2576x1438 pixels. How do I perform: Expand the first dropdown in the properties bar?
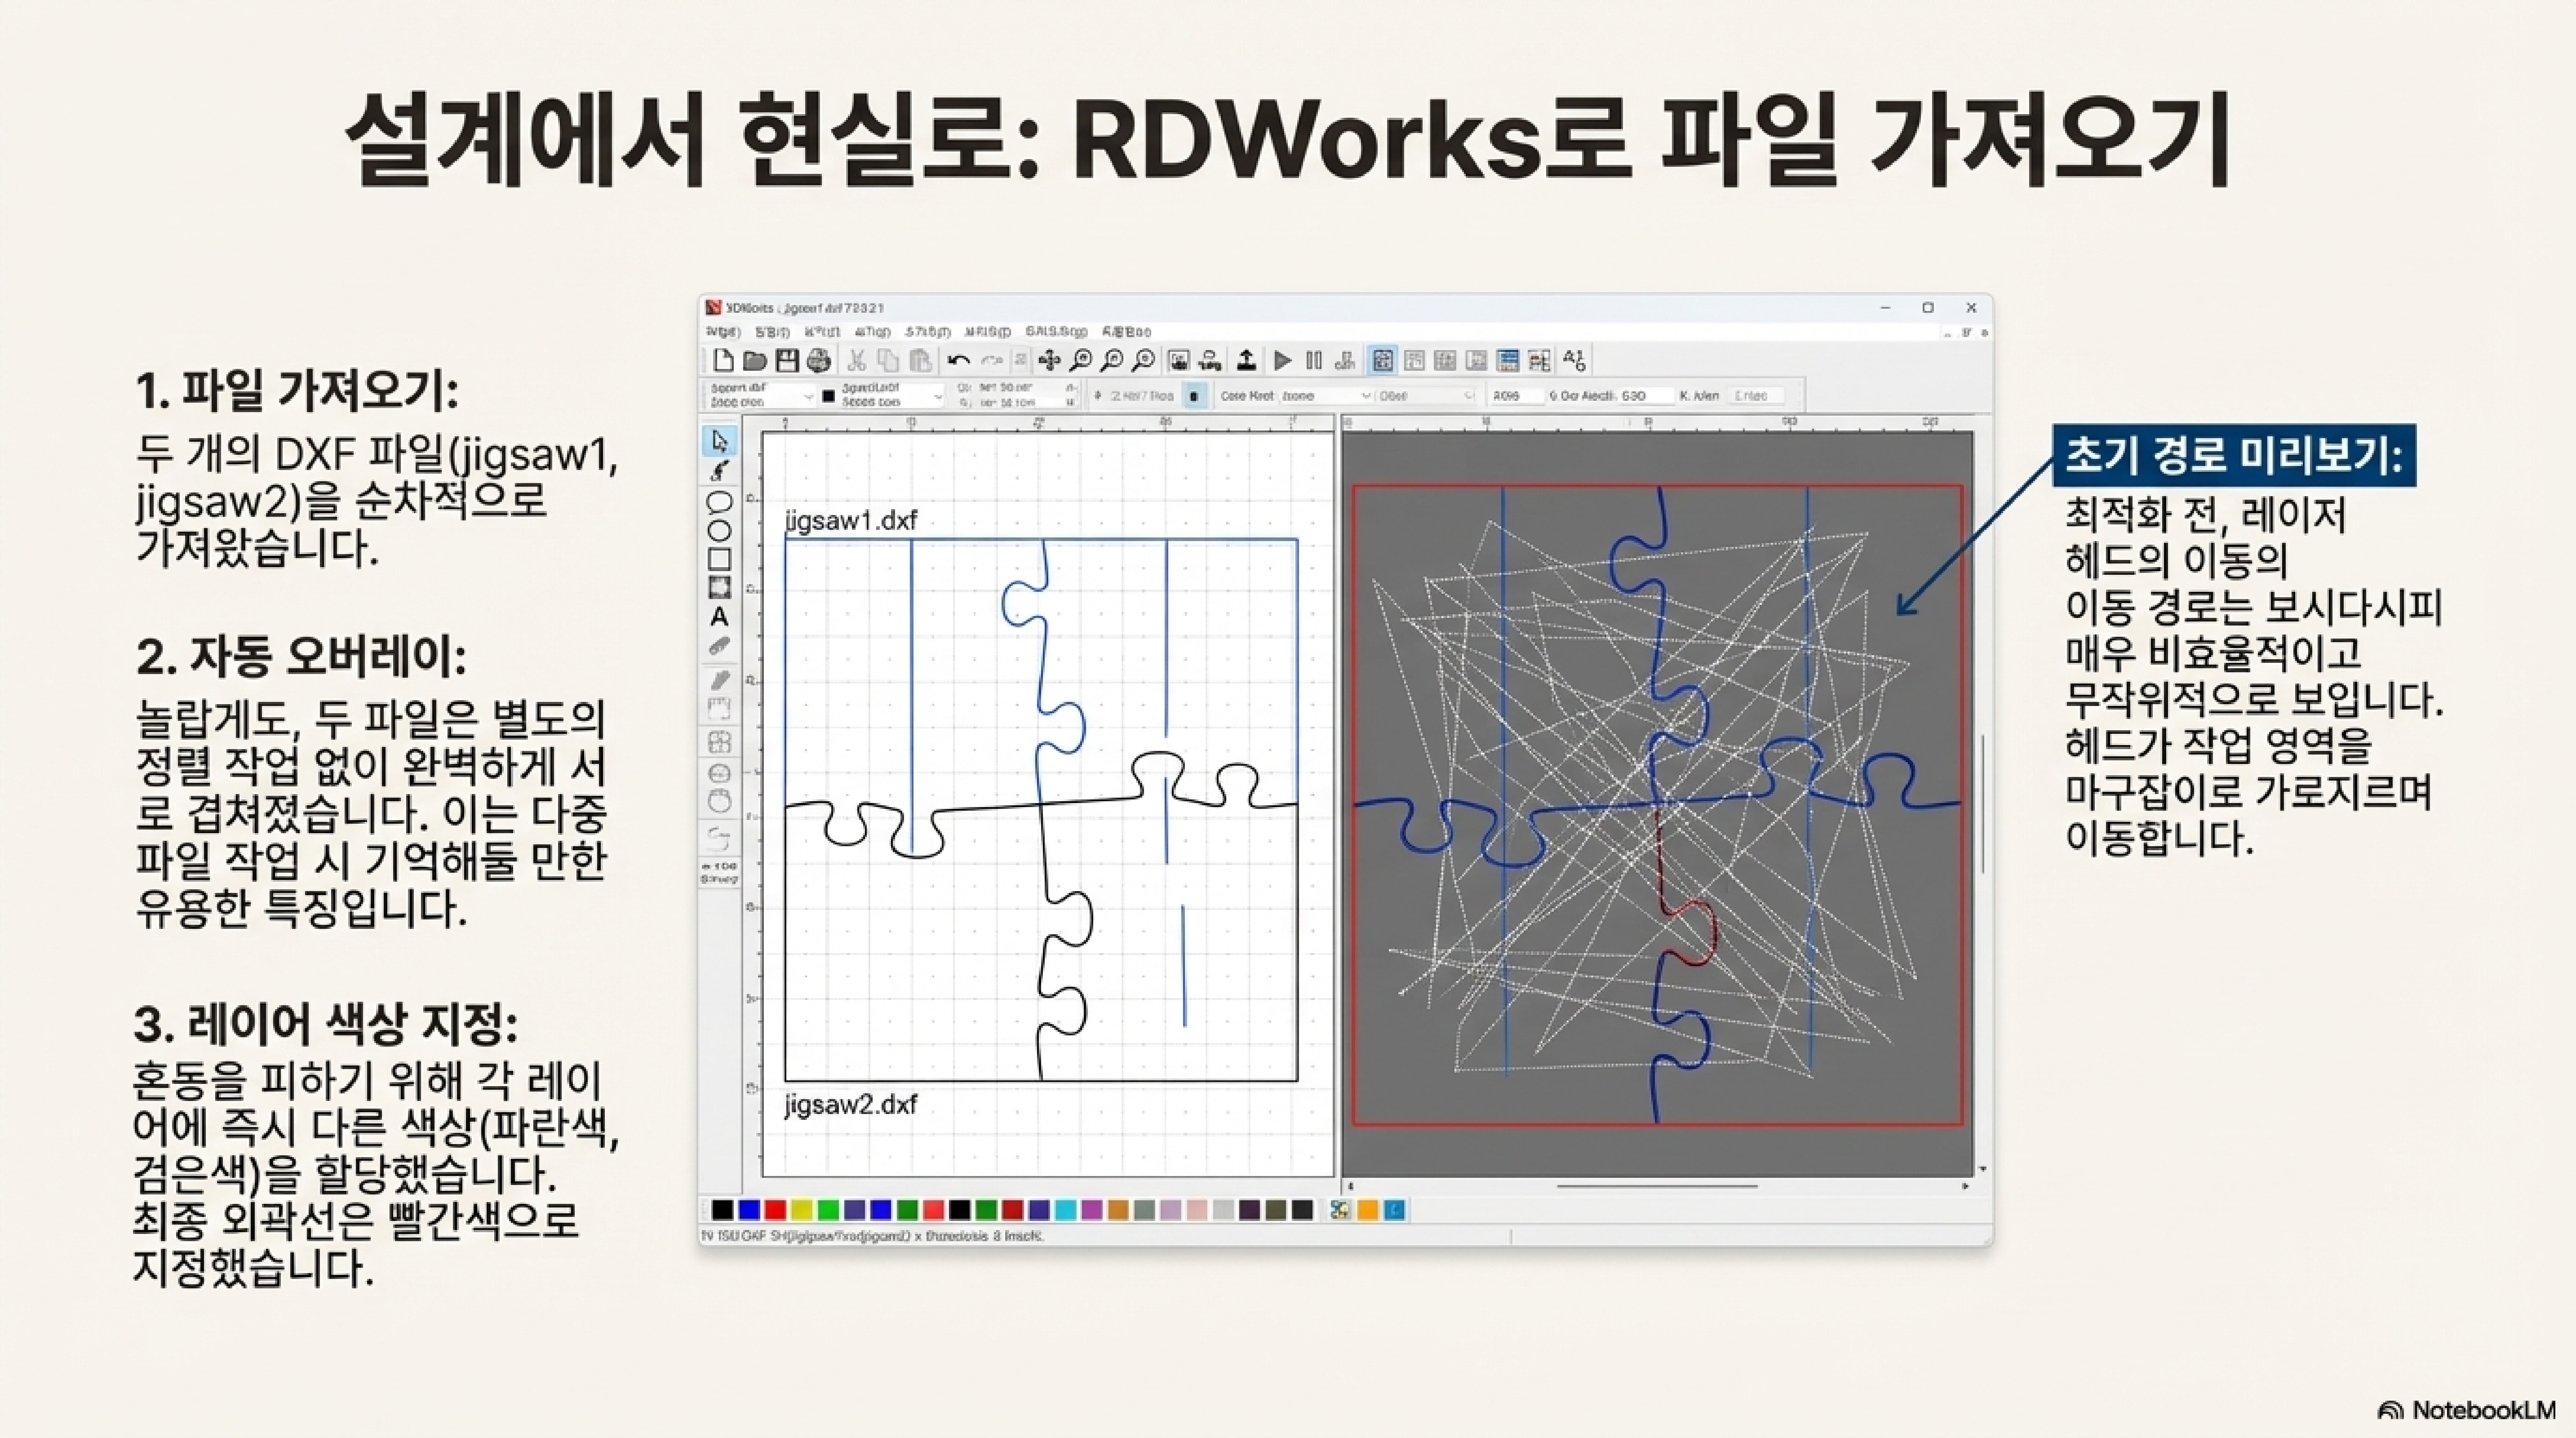coord(808,397)
